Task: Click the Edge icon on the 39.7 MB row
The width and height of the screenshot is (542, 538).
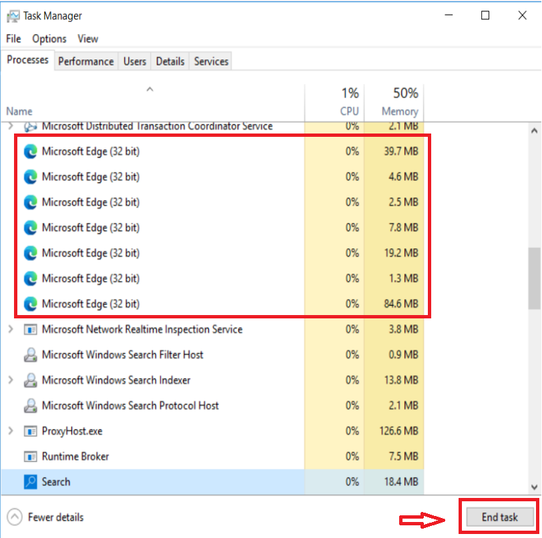Action: [x=31, y=152]
